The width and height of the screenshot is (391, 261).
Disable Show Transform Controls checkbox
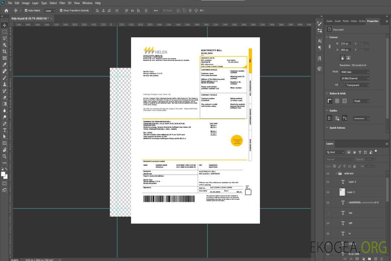[x=61, y=11]
